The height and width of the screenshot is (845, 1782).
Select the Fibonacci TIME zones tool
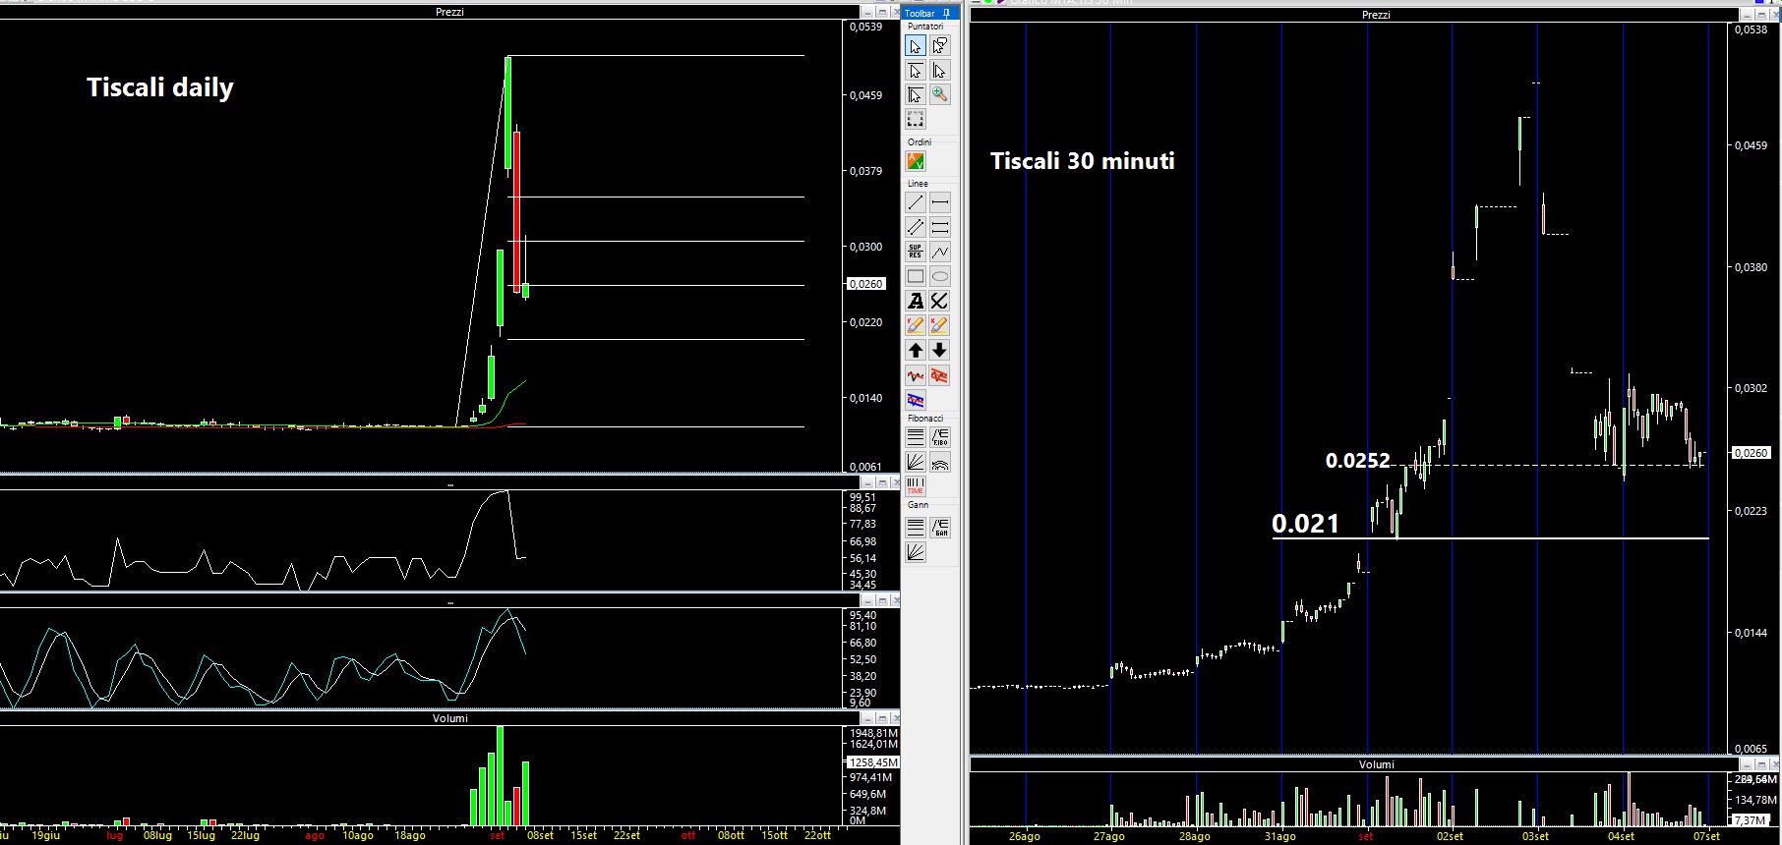(x=916, y=486)
